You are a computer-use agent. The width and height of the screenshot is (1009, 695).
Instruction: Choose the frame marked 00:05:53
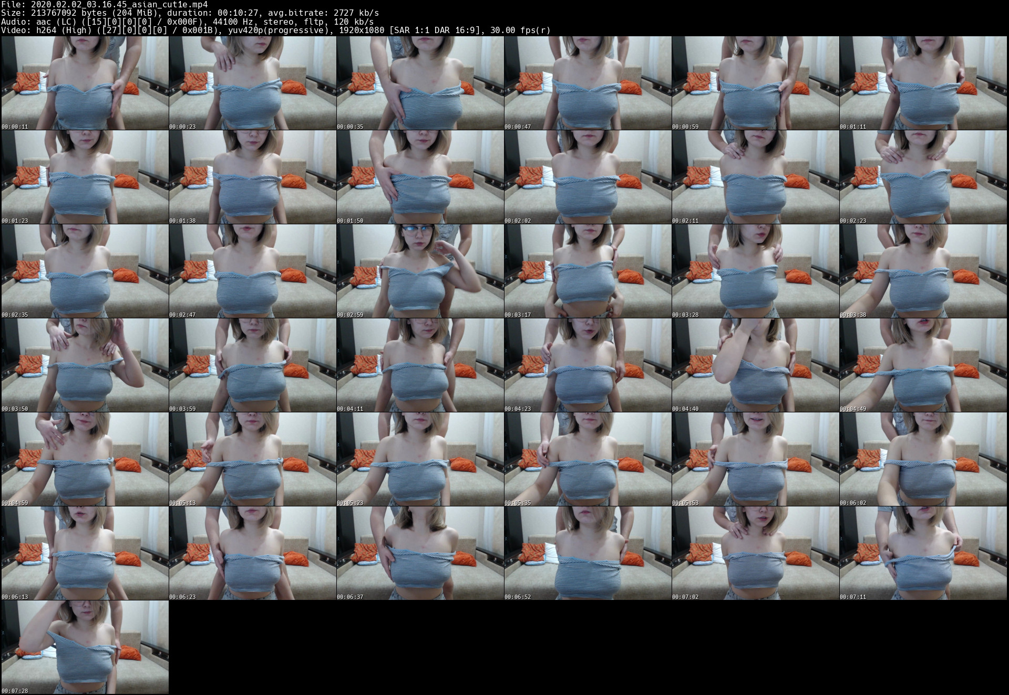755,459
